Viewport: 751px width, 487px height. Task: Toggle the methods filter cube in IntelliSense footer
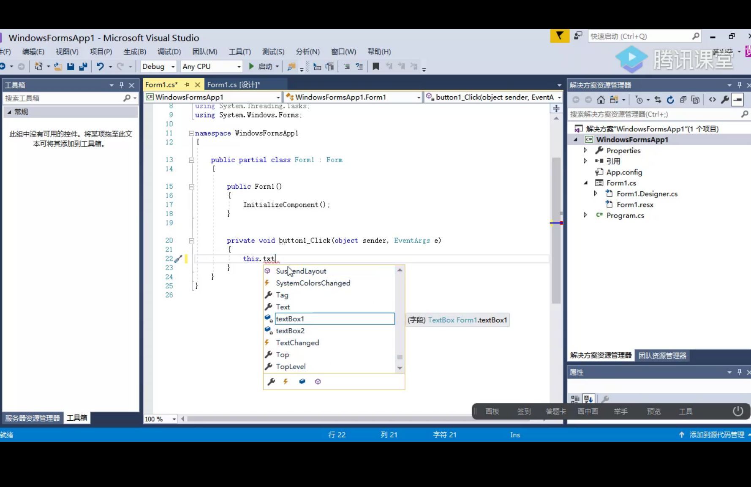click(318, 381)
